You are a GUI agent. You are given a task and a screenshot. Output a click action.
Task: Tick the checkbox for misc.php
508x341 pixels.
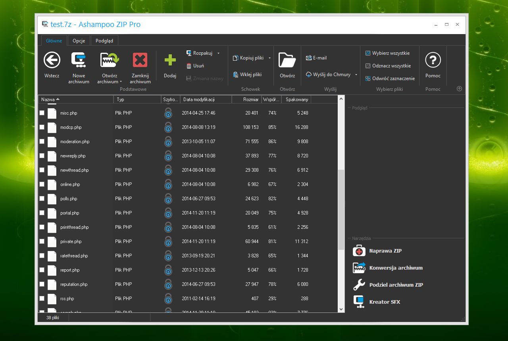click(x=42, y=113)
